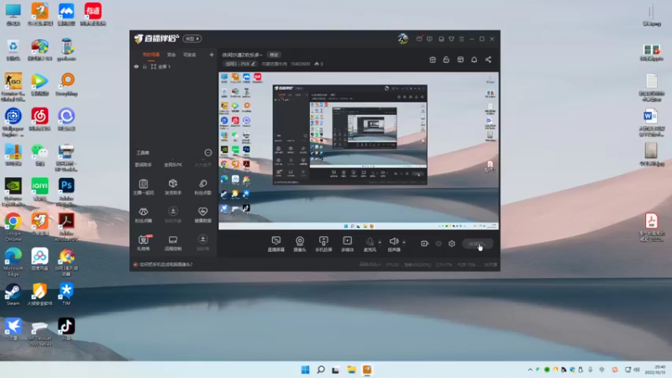Open the live screen capture source
Viewport: 672px width, 378px height.
coord(276,244)
